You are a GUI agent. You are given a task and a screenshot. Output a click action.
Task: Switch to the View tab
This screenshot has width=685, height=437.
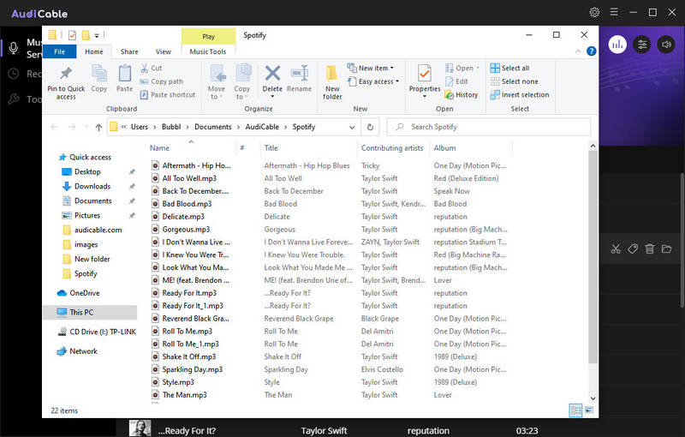tap(163, 51)
